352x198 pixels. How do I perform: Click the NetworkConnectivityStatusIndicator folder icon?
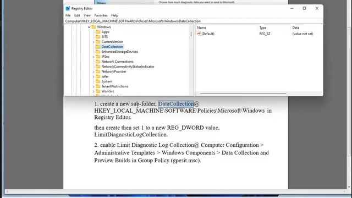point(98,67)
